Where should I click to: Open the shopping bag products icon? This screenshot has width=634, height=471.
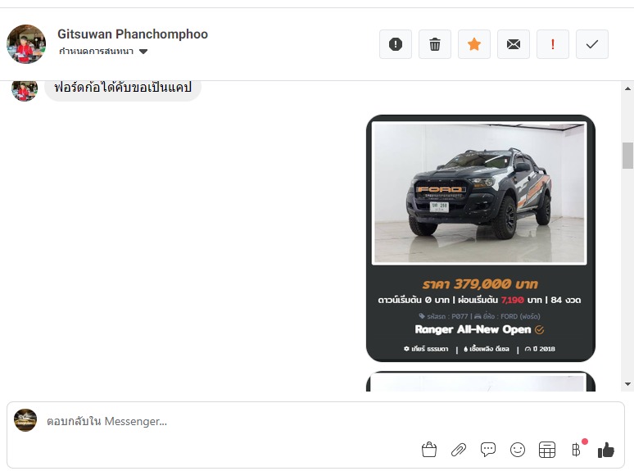[x=429, y=450]
